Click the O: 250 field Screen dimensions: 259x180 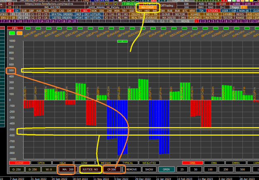(17, 169)
